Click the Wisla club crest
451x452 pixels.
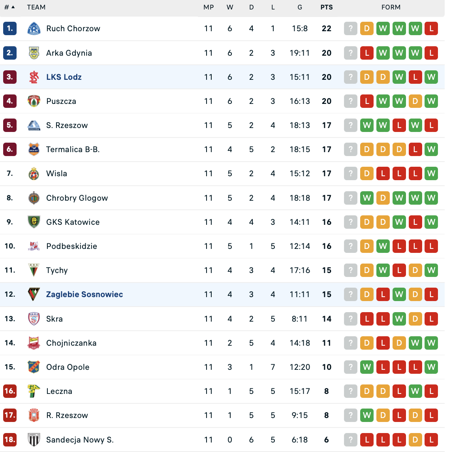[x=34, y=173]
